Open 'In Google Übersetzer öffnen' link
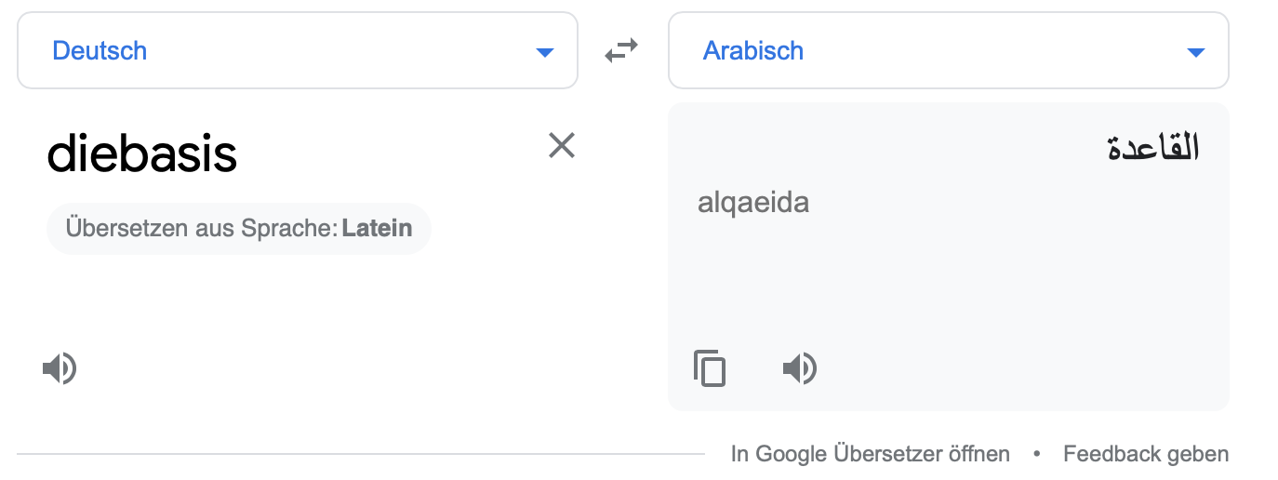The width and height of the screenshot is (1278, 480). tap(871, 454)
